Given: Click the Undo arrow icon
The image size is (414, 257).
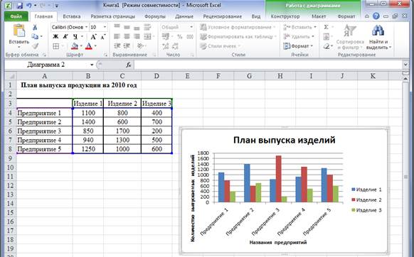Looking at the screenshot, I should (28, 5).
